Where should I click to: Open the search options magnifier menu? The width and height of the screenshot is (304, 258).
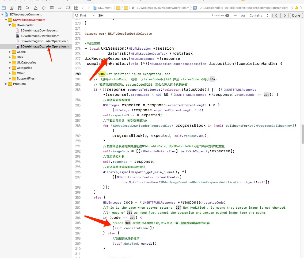point(77,15)
